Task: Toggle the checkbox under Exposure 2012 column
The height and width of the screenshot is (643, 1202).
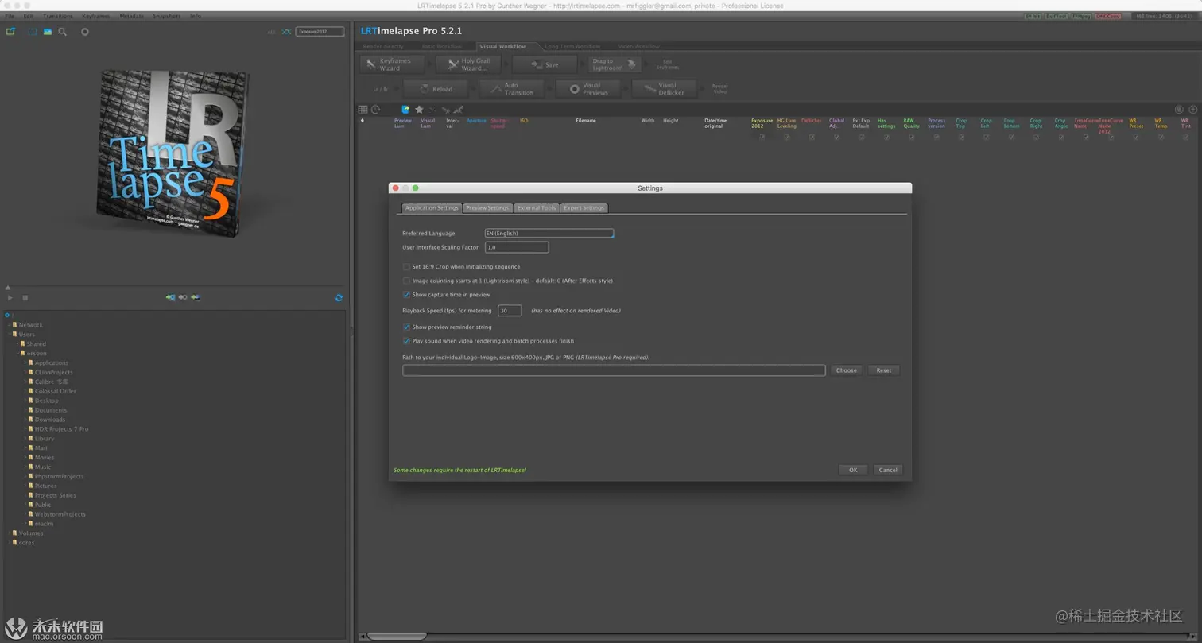Action: 762,137
